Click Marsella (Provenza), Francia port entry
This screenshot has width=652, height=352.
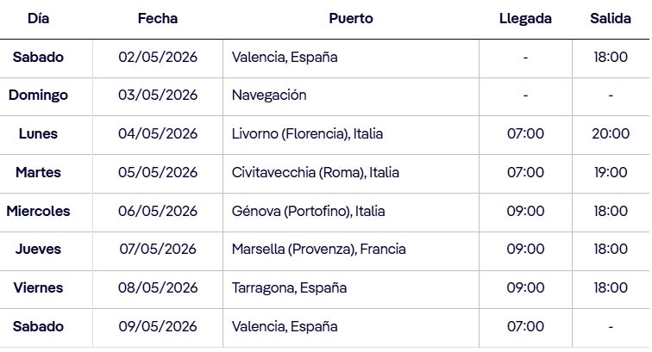click(x=318, y=250)
